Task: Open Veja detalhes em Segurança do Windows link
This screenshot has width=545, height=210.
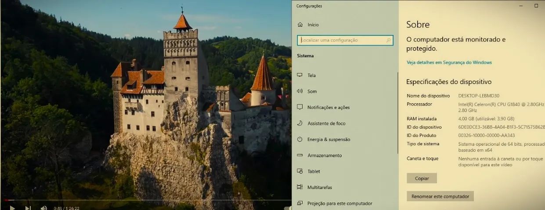Action: pos(449,63)
